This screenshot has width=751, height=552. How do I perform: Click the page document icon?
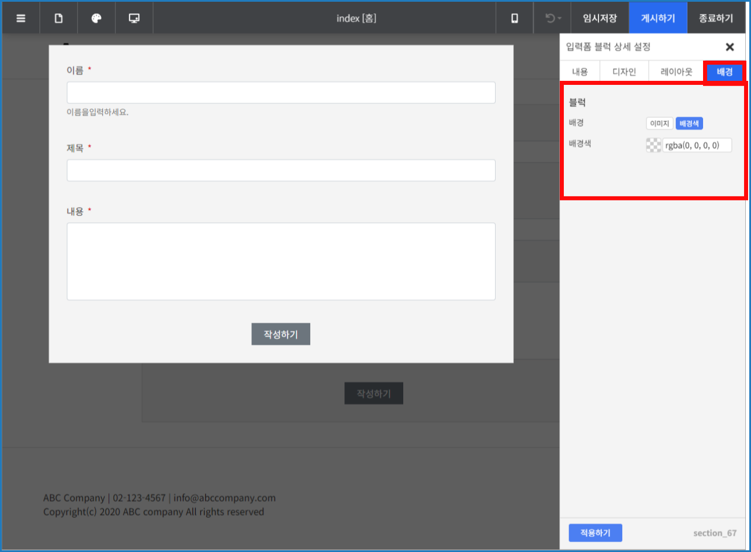(x=58, y=17)
